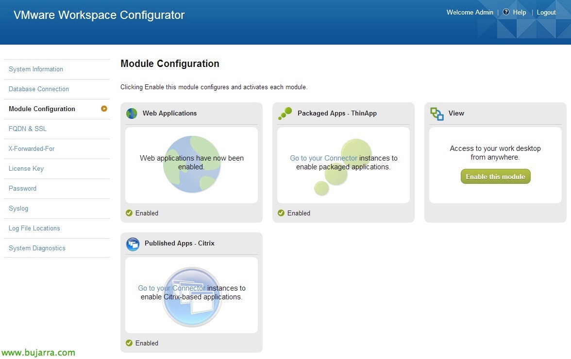Open System Information in the sidebar
Screen dimensions: 571x359
(x=36, y=69)
